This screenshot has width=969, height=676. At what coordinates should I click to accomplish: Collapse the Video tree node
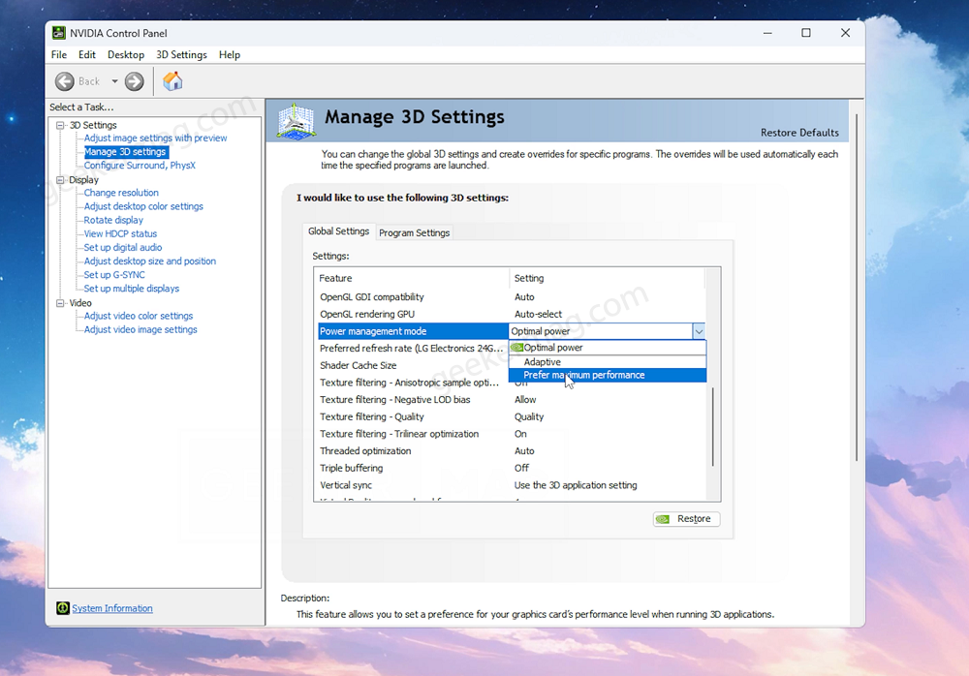[60, 303]
